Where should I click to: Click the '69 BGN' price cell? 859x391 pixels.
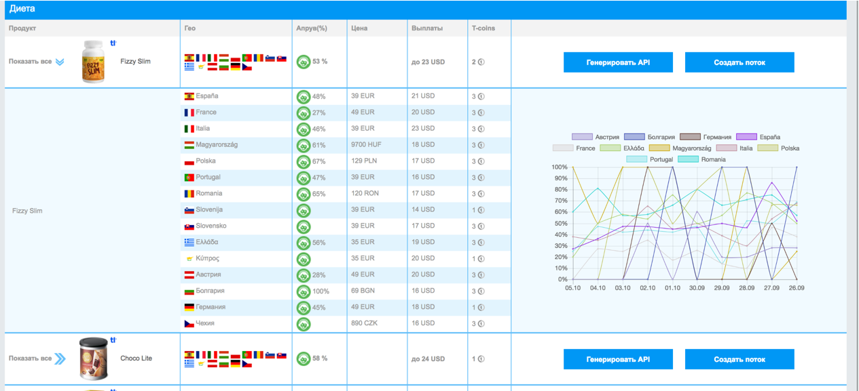click(x=364, y=291)
